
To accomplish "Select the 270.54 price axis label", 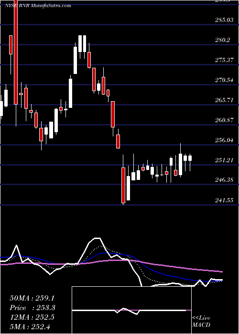I will [224, 80].
